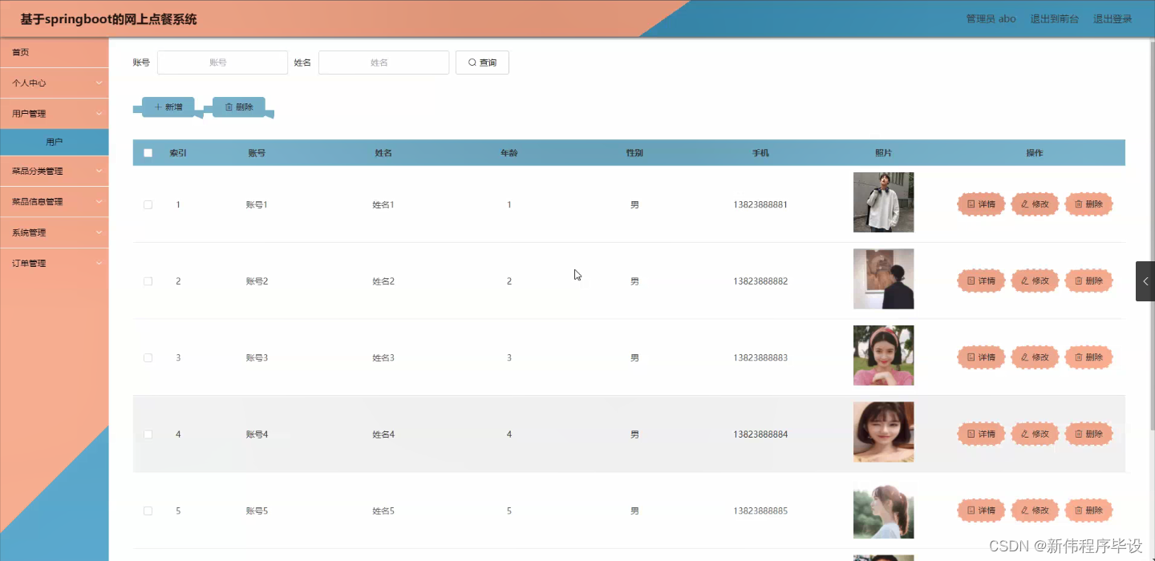Click the 退出到前台 link
The height and width of the screenshot is (561, 1155).
coord(1053,18)
